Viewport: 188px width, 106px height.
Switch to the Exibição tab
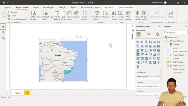pos(62,7)
